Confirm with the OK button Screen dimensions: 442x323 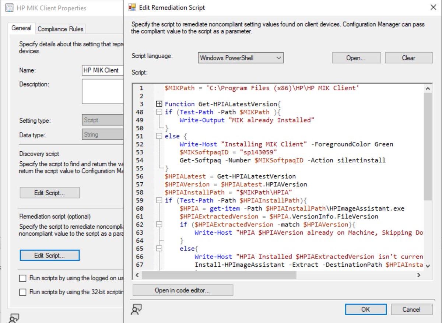point(365,309)
